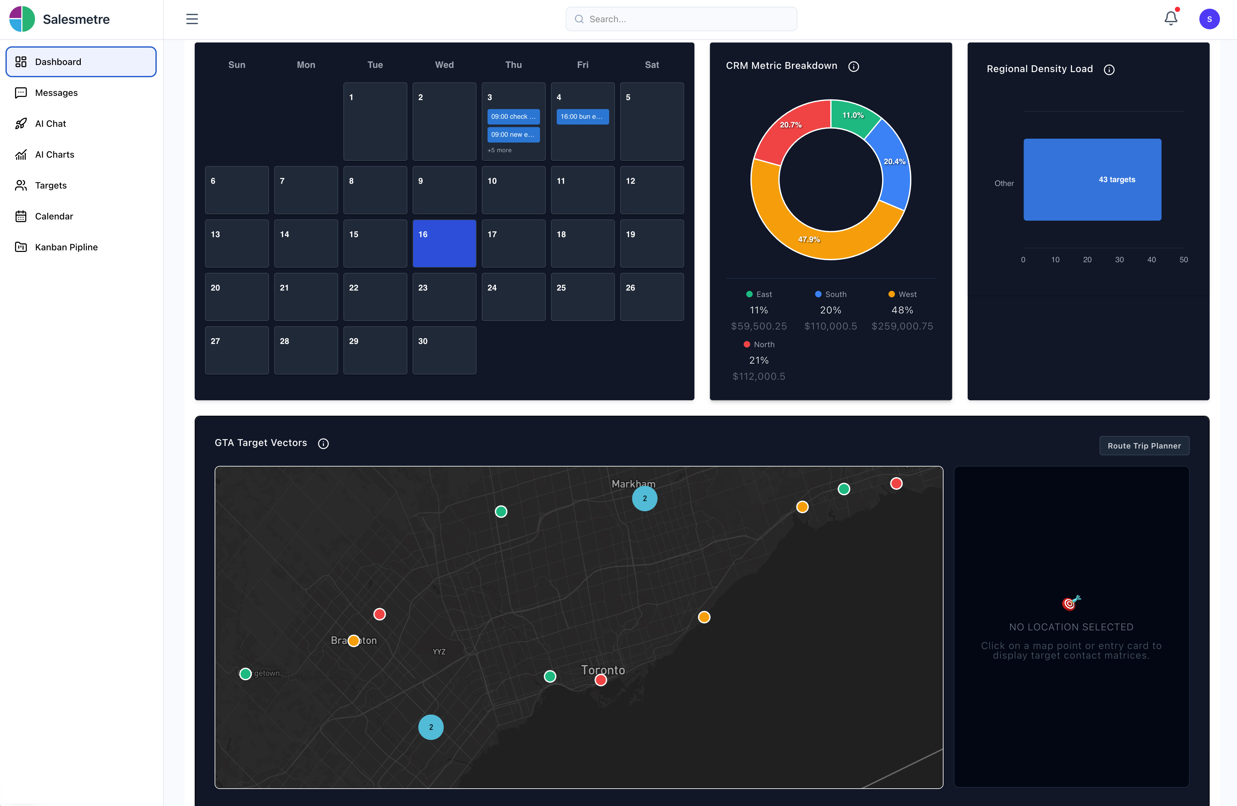Expand the +5 more events link

(x=499, y=150)
